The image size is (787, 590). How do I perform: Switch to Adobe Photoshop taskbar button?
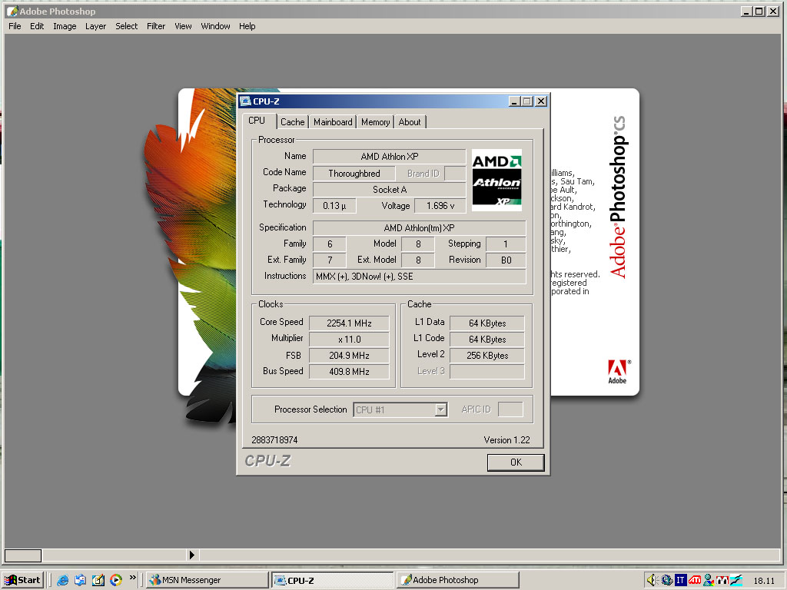tap(458, 580)
